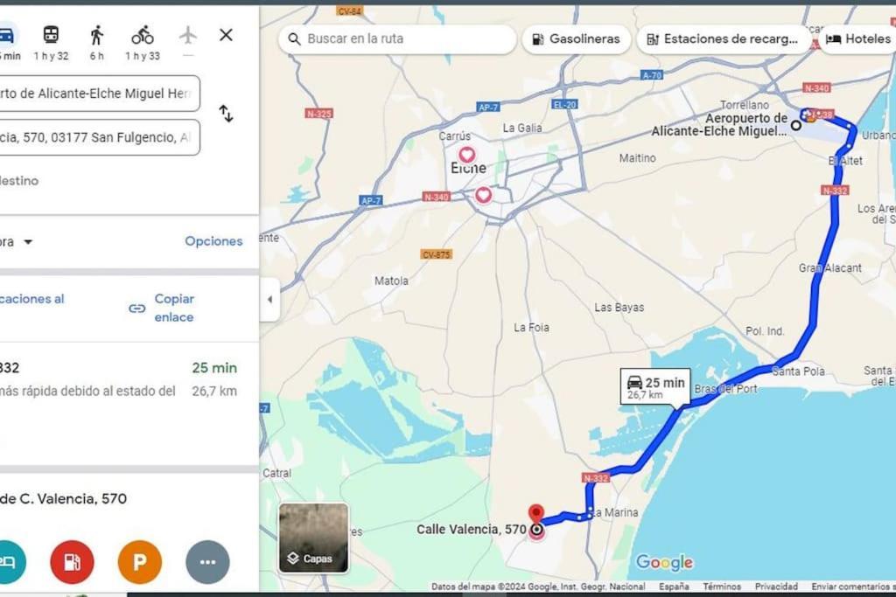Click the 26,7 km distance in route list
Image resolution: width=896 pixels, height=597 pixels.
coord(214,391)
